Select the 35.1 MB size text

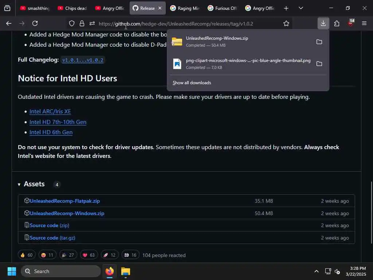coord(264,201)
